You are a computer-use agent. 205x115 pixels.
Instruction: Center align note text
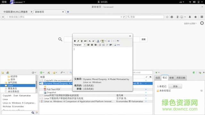coord(92,45)
